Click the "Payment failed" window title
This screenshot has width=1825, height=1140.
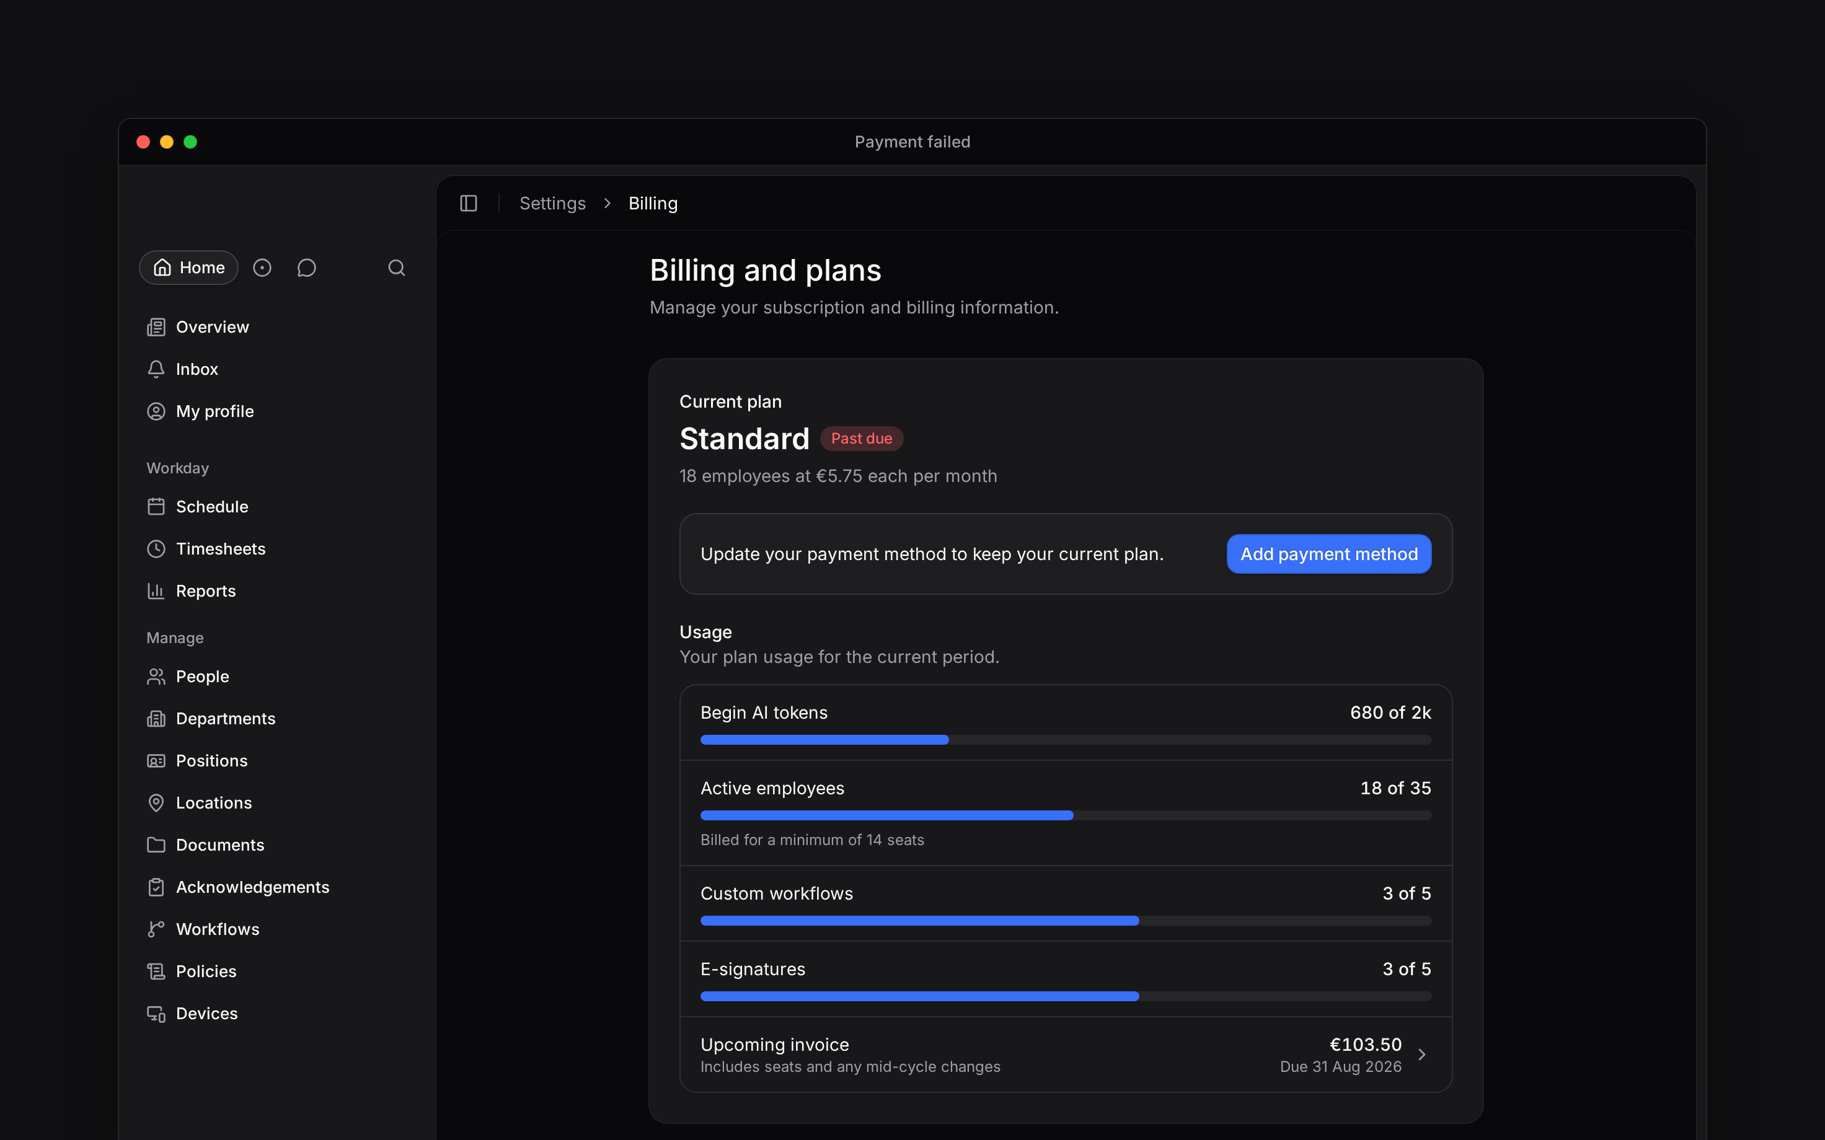click(912, 142)
